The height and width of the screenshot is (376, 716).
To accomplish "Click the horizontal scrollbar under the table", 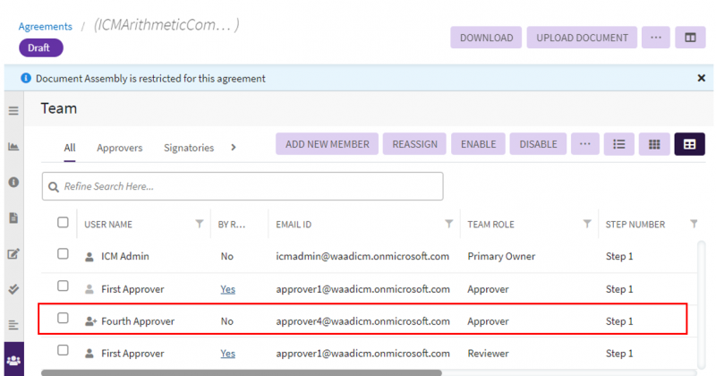I will 242,372.
